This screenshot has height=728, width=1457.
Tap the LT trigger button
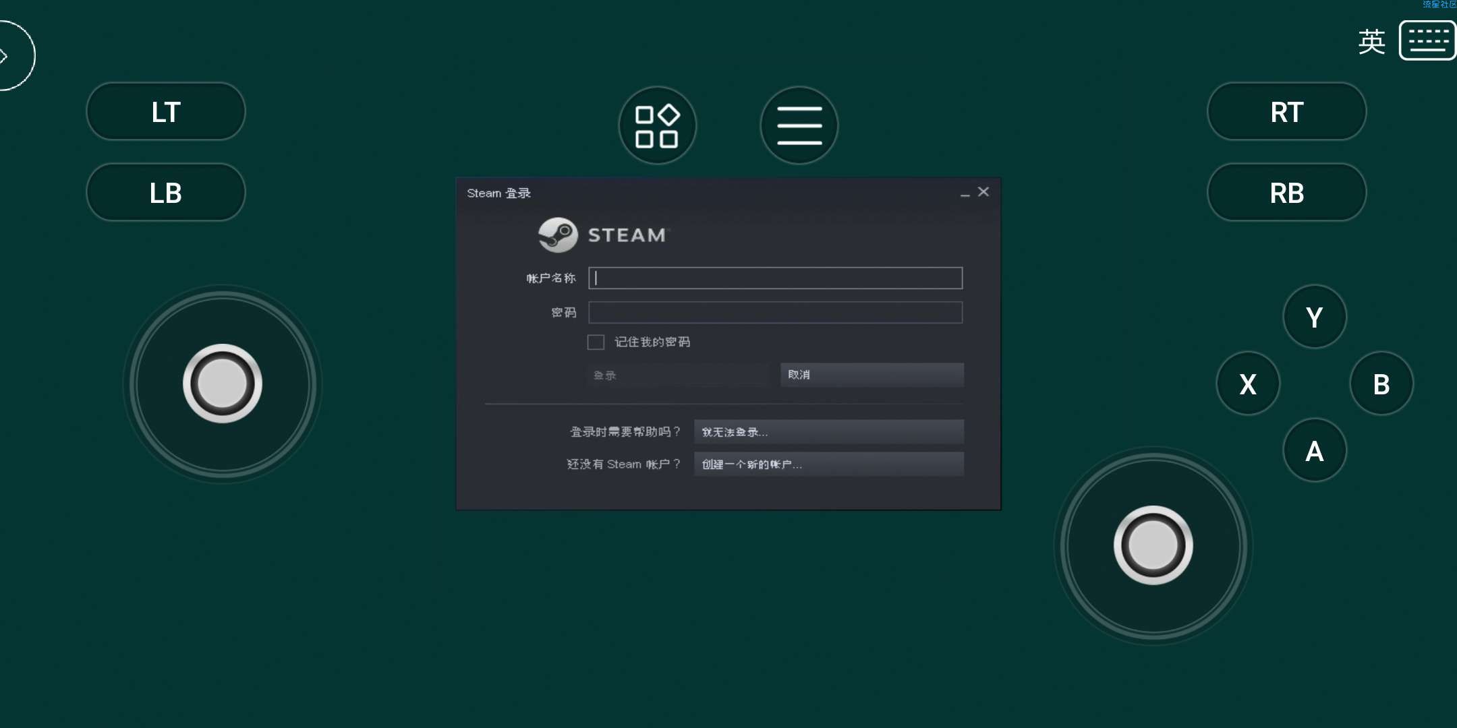[166, 112]
